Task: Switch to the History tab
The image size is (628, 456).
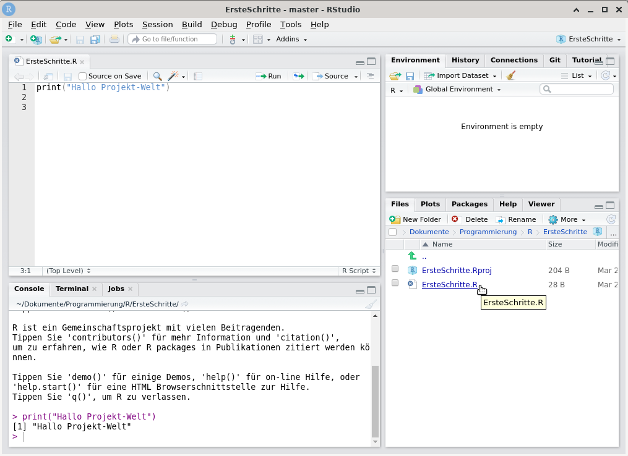Action: [465, 60]
